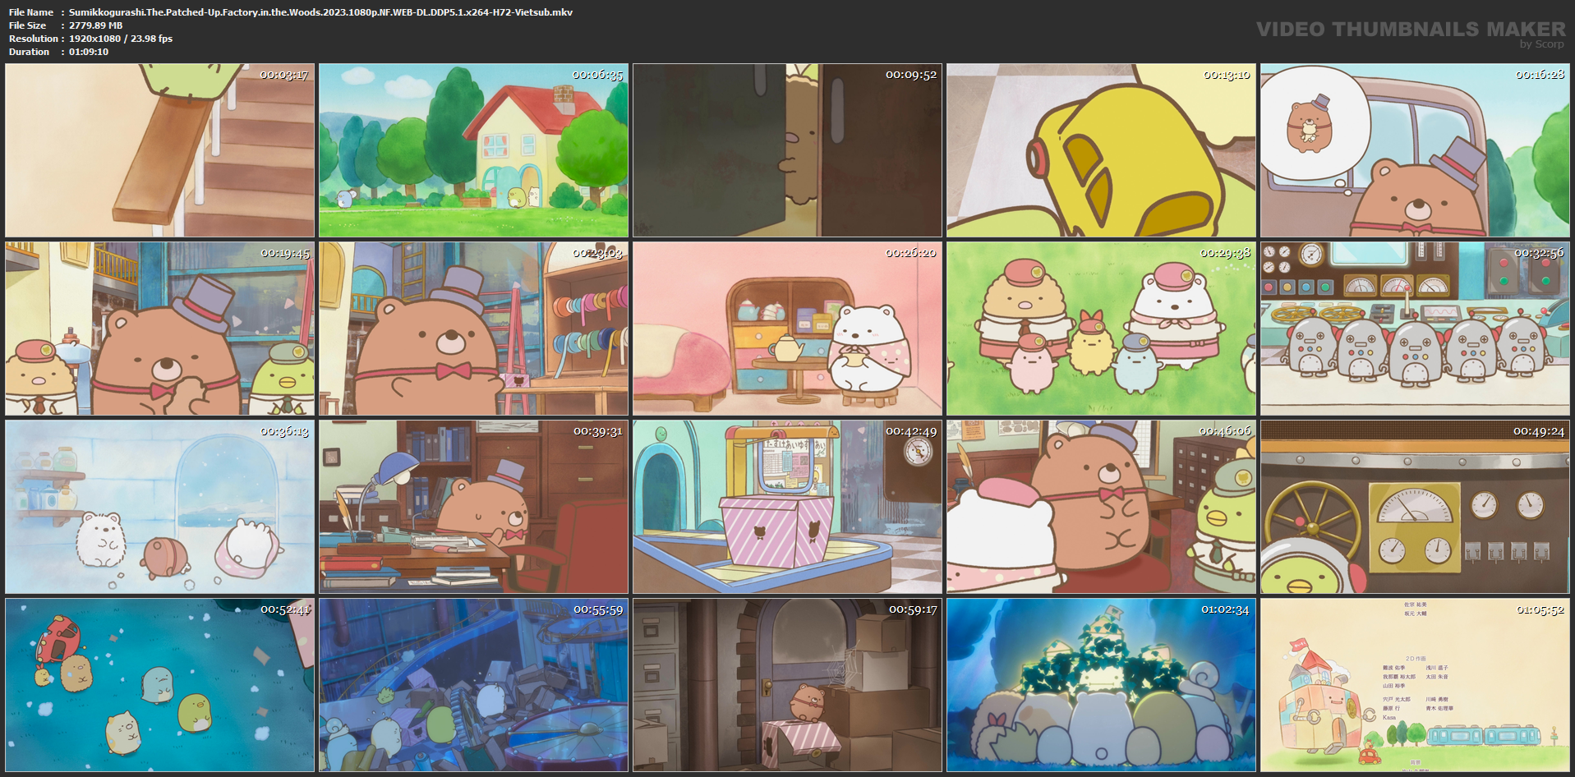Select the thumbnail timestamped 00:46:06

pyautogui.click(x=1102, y=507)
